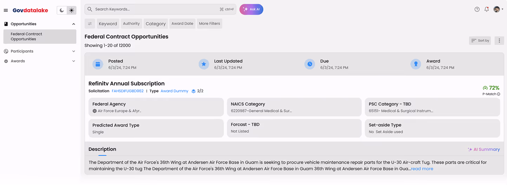Open the Award Dummy type link
The width and height of the screenshot is (507, 185).
pyautogui.click(x=175, y=91)
